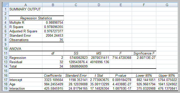The height and width of the screenshot is (93, 180).
Task: Select Interaction Lower 95% value 375.0320988
Action: coord(144,88)
